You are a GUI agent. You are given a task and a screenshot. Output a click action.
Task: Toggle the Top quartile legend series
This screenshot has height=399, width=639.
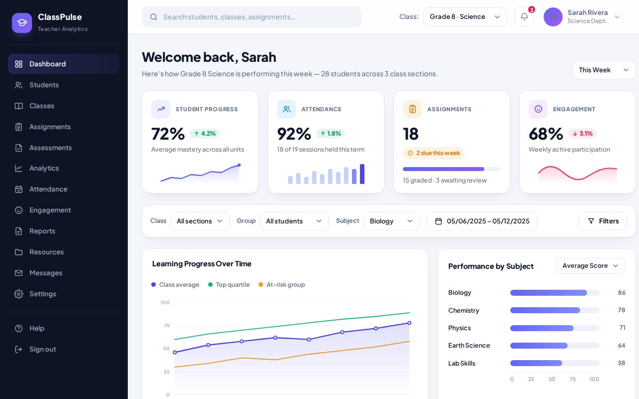click(x=229, y=285)
